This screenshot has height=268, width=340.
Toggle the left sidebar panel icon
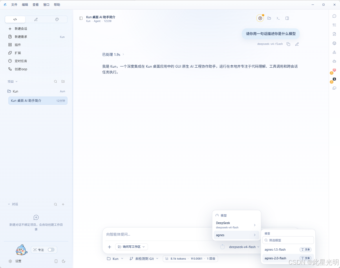pos(81,19)
